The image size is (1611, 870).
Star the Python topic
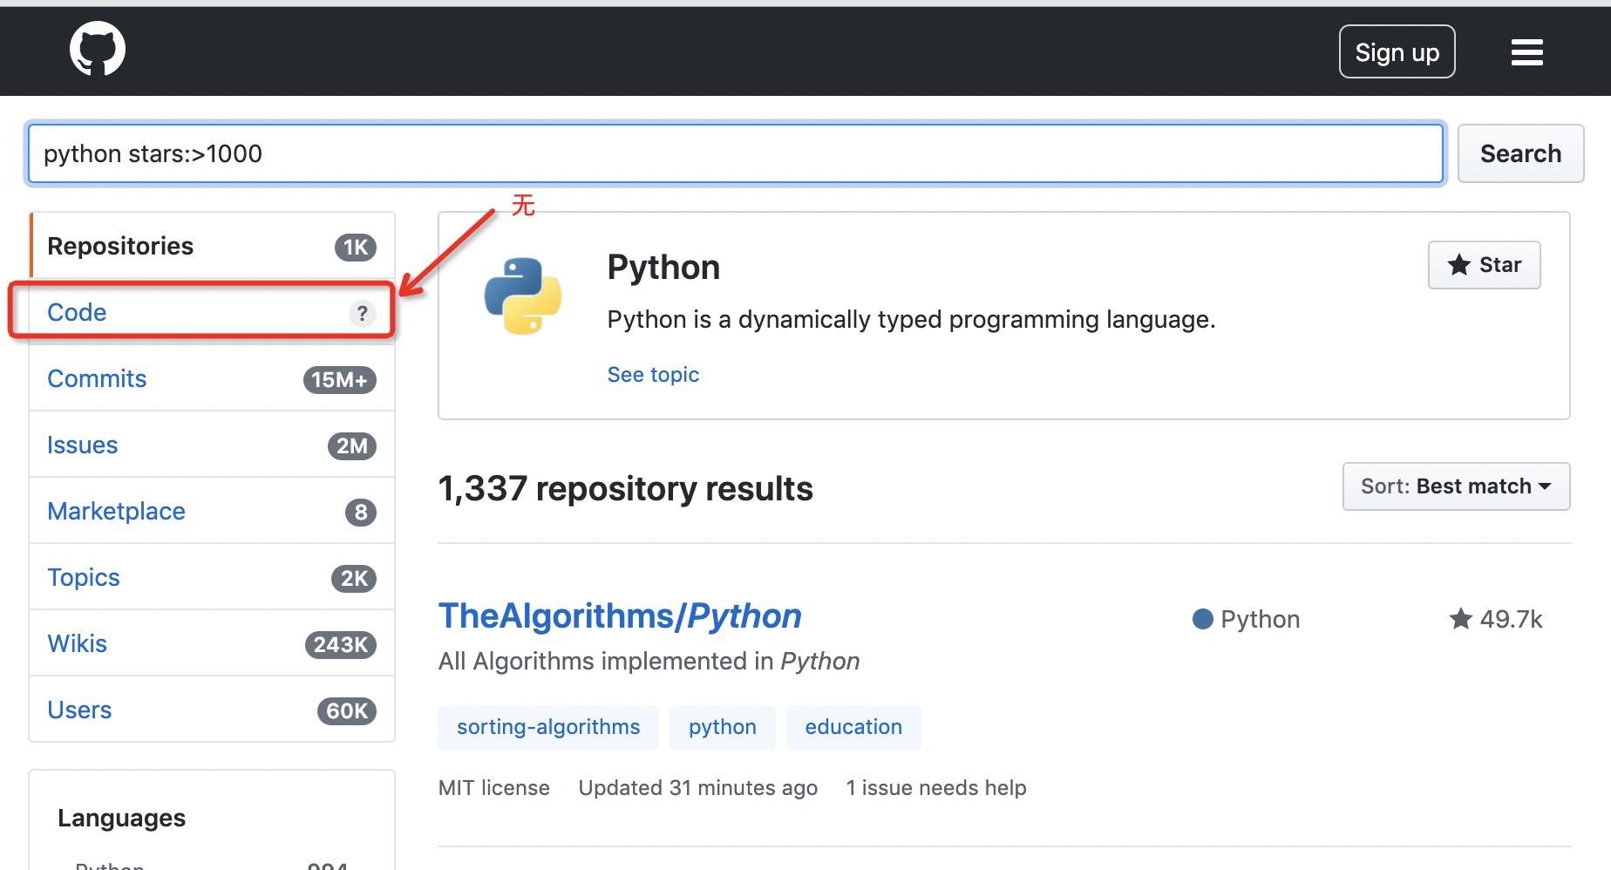(x=1484, y=265)
